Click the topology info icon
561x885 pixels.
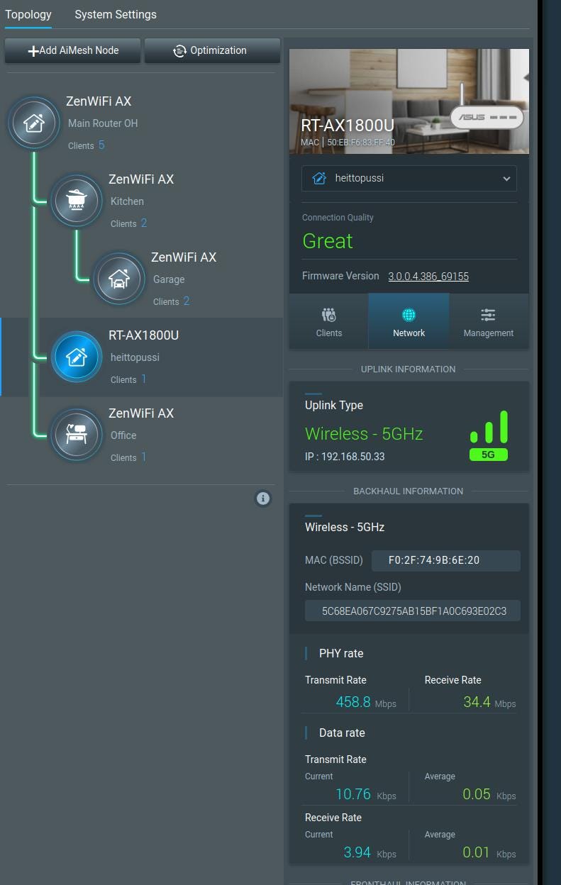[263, 499]
